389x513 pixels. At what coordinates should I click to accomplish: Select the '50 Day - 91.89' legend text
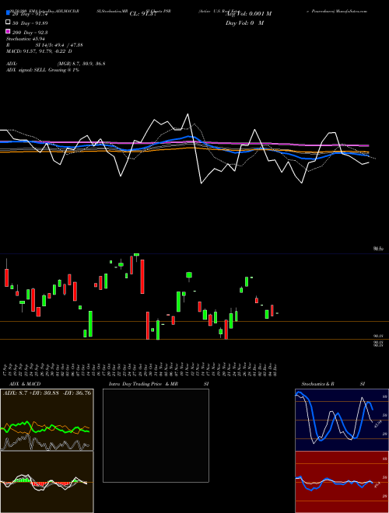click(30, 23)
